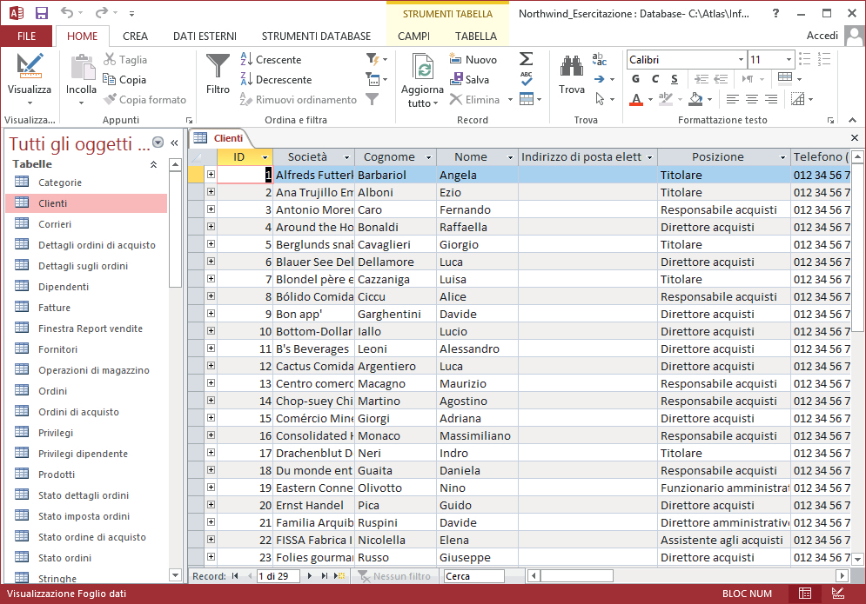Image resolution: width=866 pixels, height=604 pixels.
Task: Save the record with Salva
Action: 468,80
